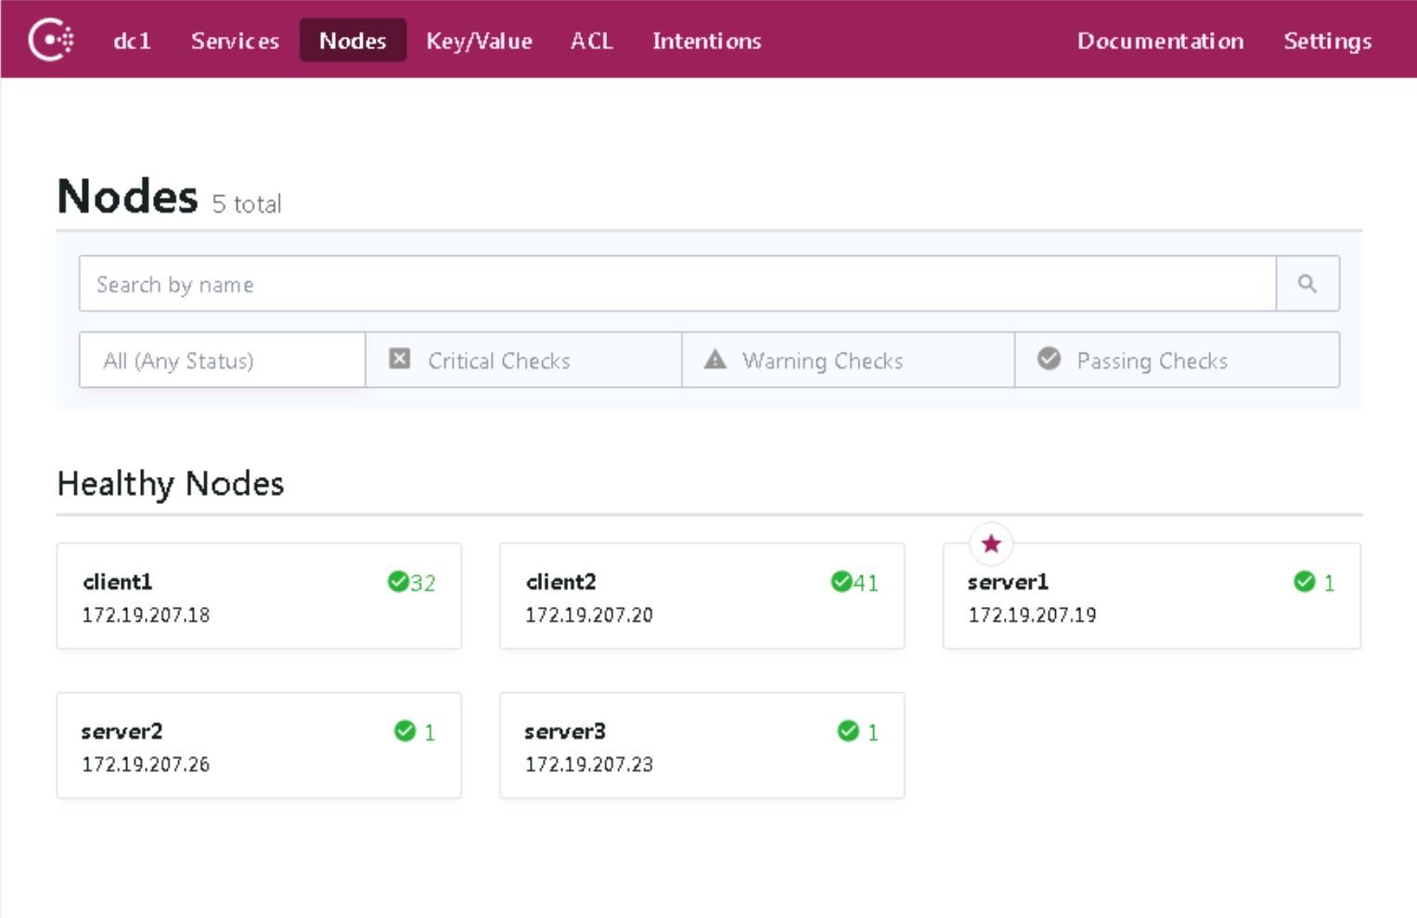The width and height of the screenshot is (1417, 918).
Task: Click the leader star badge on server1
Action: (990, 544)
